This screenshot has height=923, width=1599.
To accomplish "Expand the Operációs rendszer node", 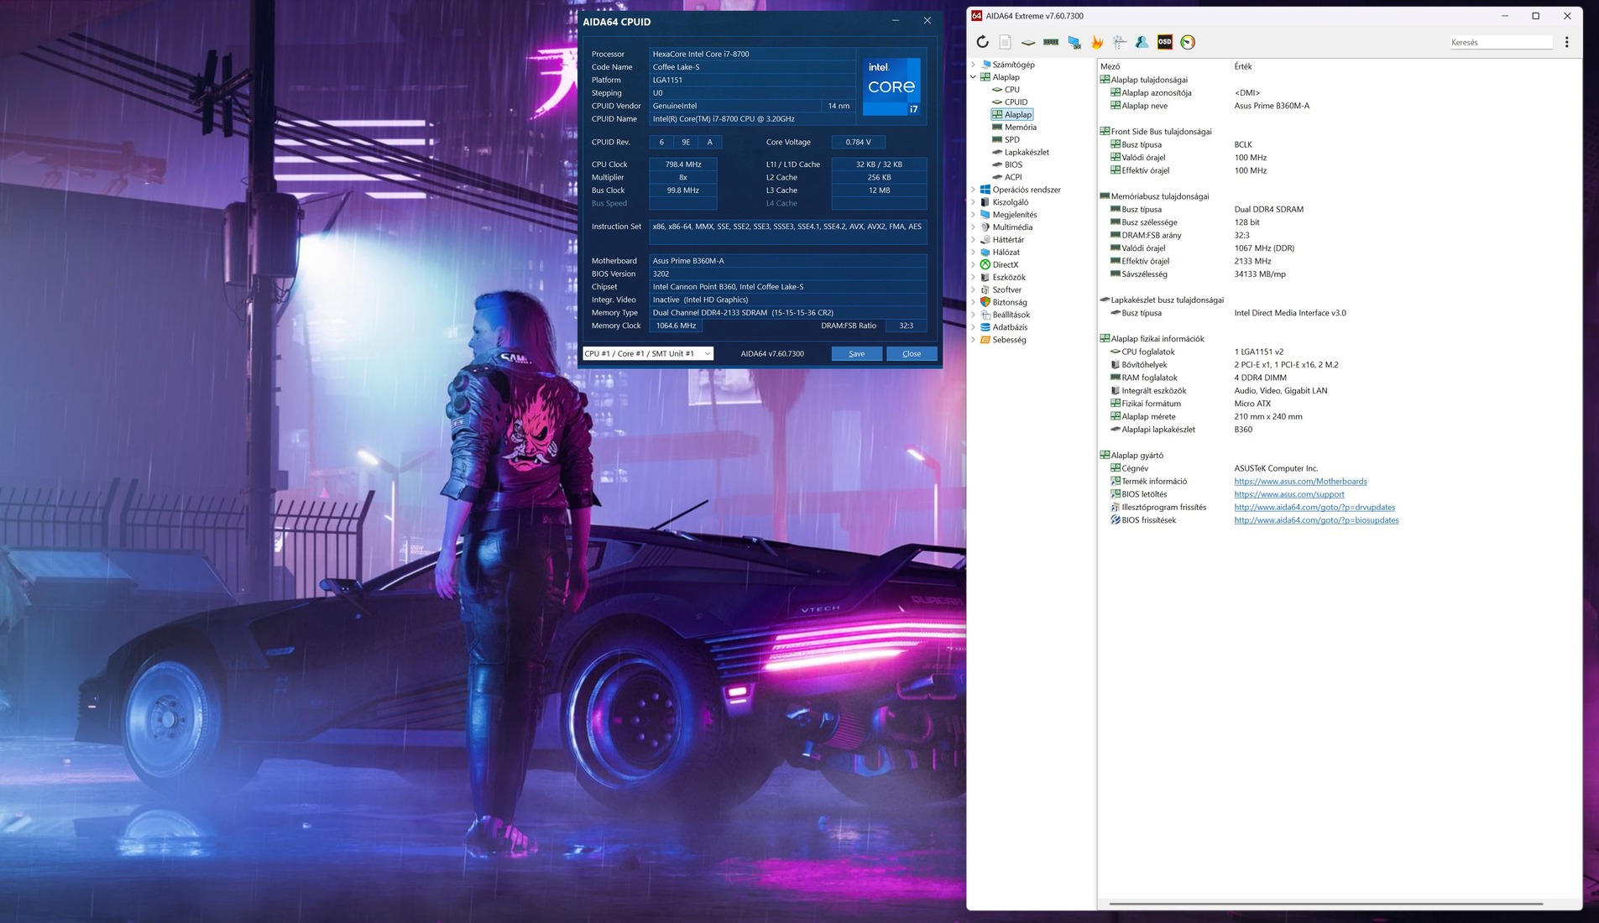I will coord(974,190).
